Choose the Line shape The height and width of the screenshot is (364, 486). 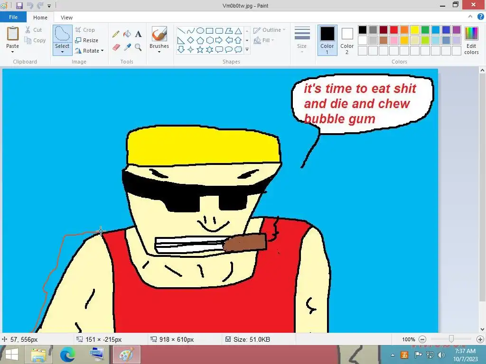[181, 31]
